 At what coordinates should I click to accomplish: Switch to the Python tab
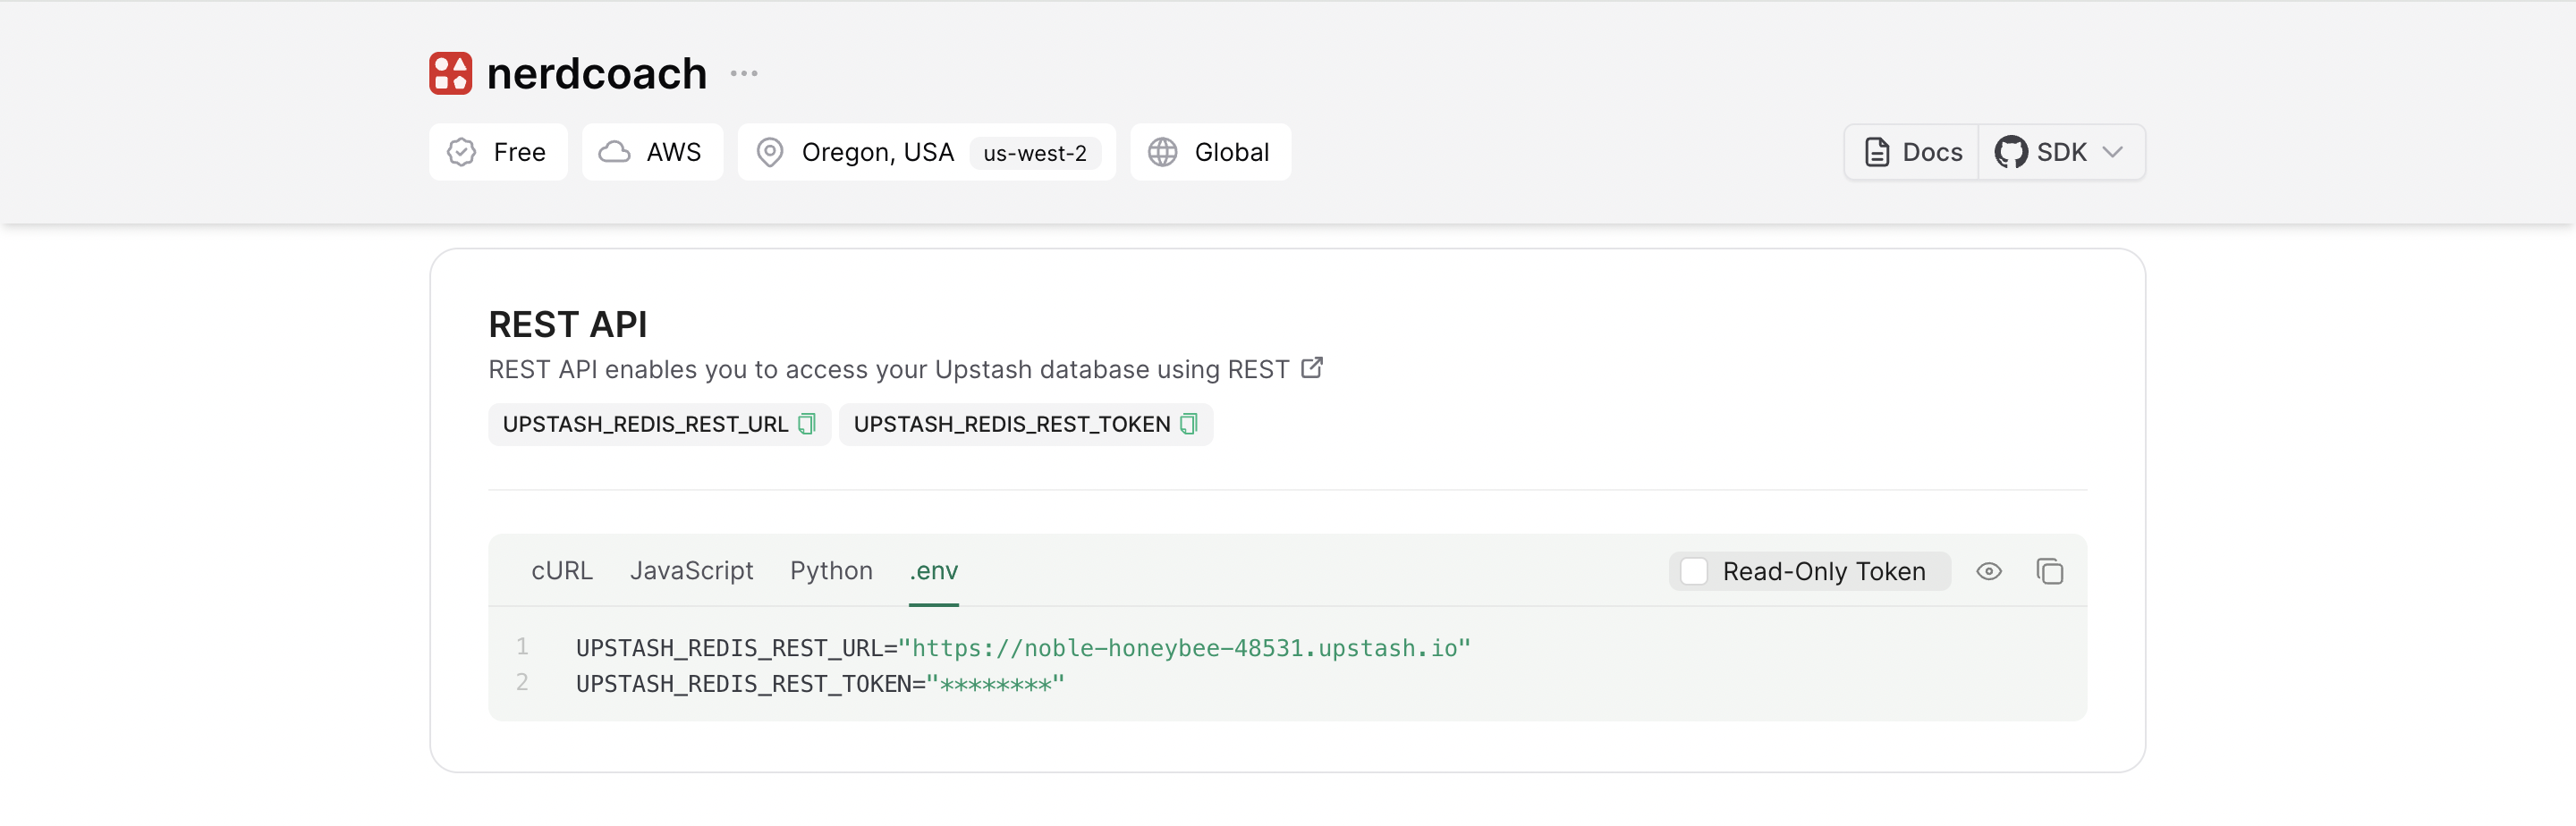(831, 570)
